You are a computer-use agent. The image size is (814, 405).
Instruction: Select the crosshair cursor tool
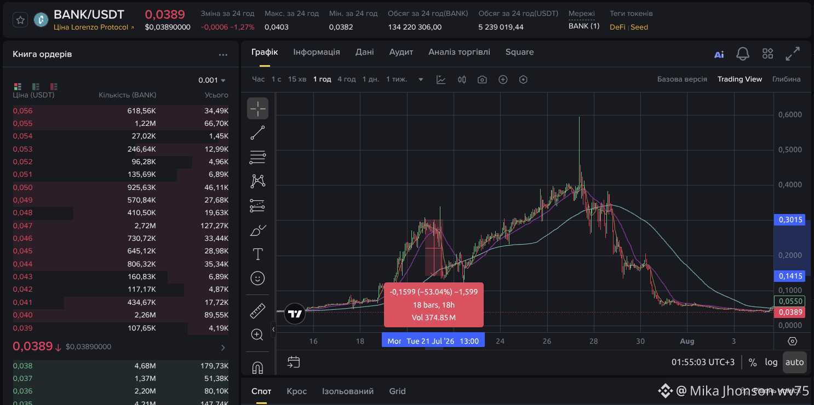click(257, 108)
